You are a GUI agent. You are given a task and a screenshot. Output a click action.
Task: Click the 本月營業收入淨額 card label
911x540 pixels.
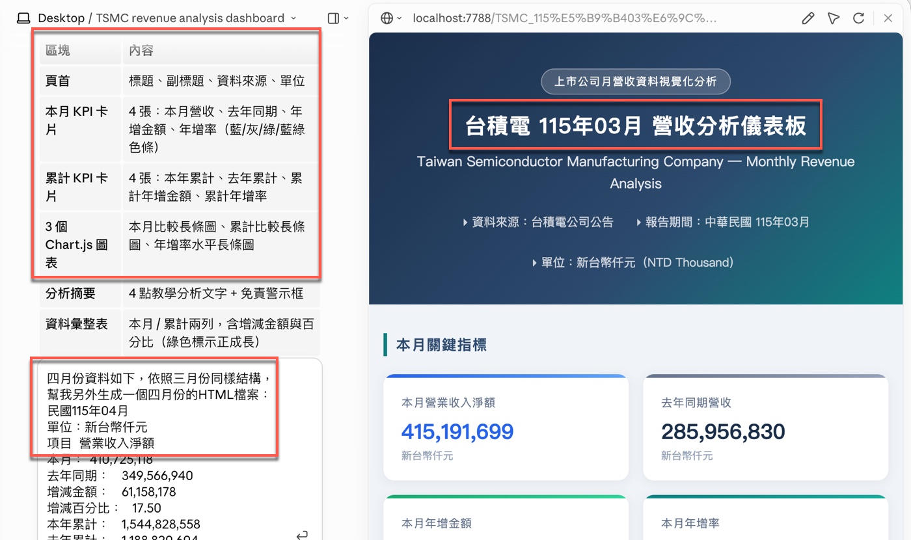448,403
